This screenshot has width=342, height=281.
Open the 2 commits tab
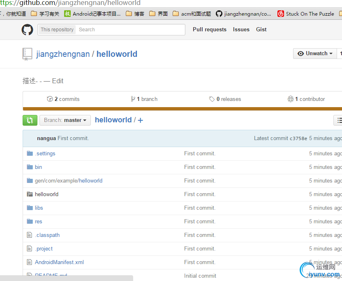[63, 99]
